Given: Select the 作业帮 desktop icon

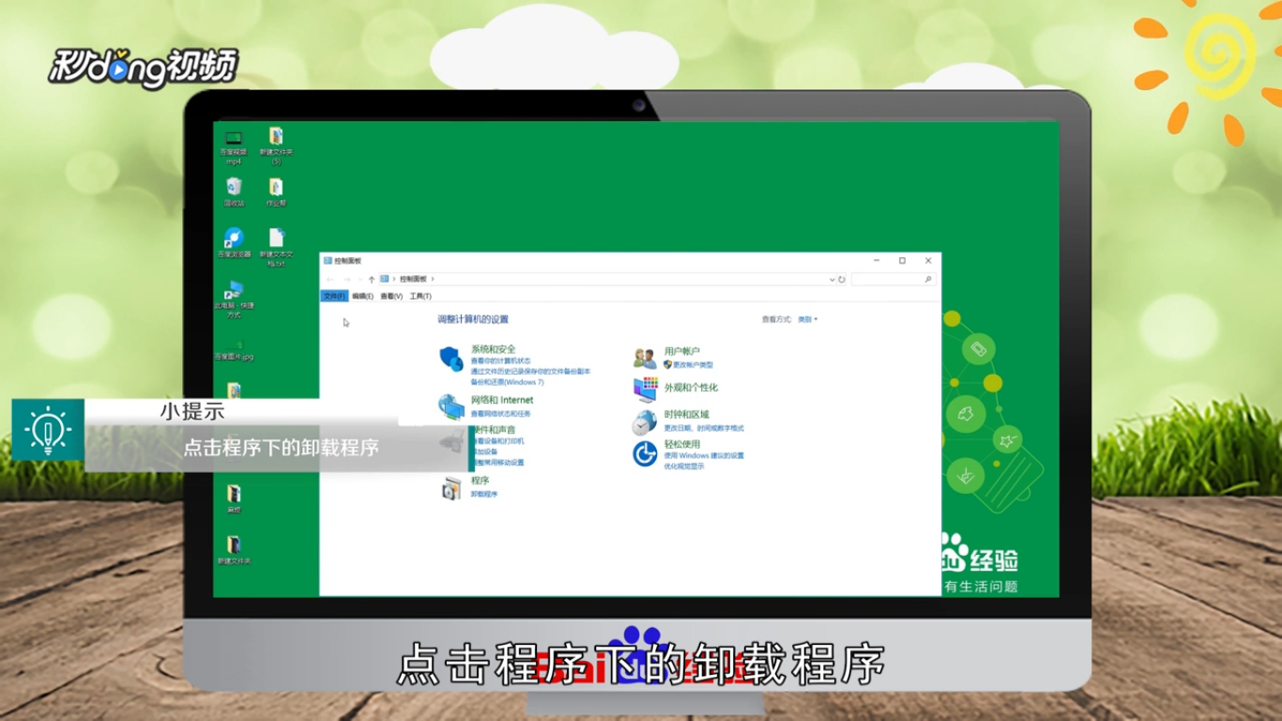Looking at the screenshot, I should click(275, 192).
